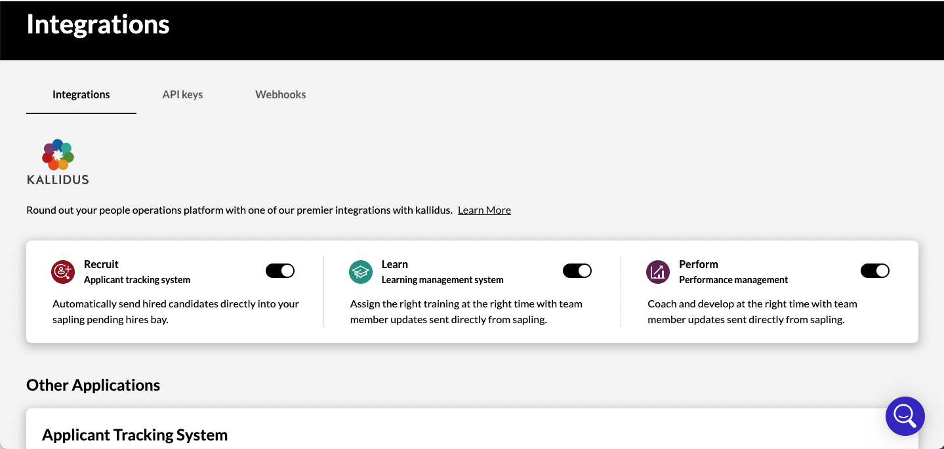
Task: Click the Recruit description about hired candidates
Action: point(175,311)
